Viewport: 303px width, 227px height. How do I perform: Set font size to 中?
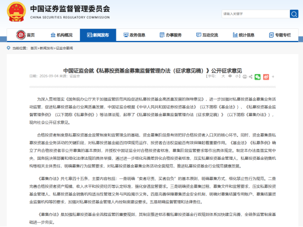click(x=230, y=76)
